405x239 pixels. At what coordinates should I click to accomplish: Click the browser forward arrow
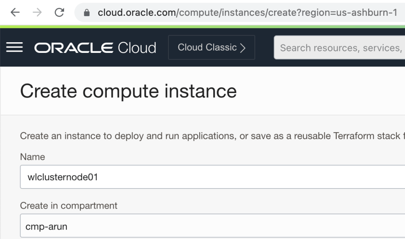click(x=37, y=13)
